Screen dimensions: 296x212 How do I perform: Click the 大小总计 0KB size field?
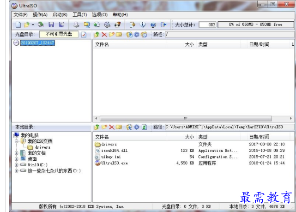[x=207, y=25]
